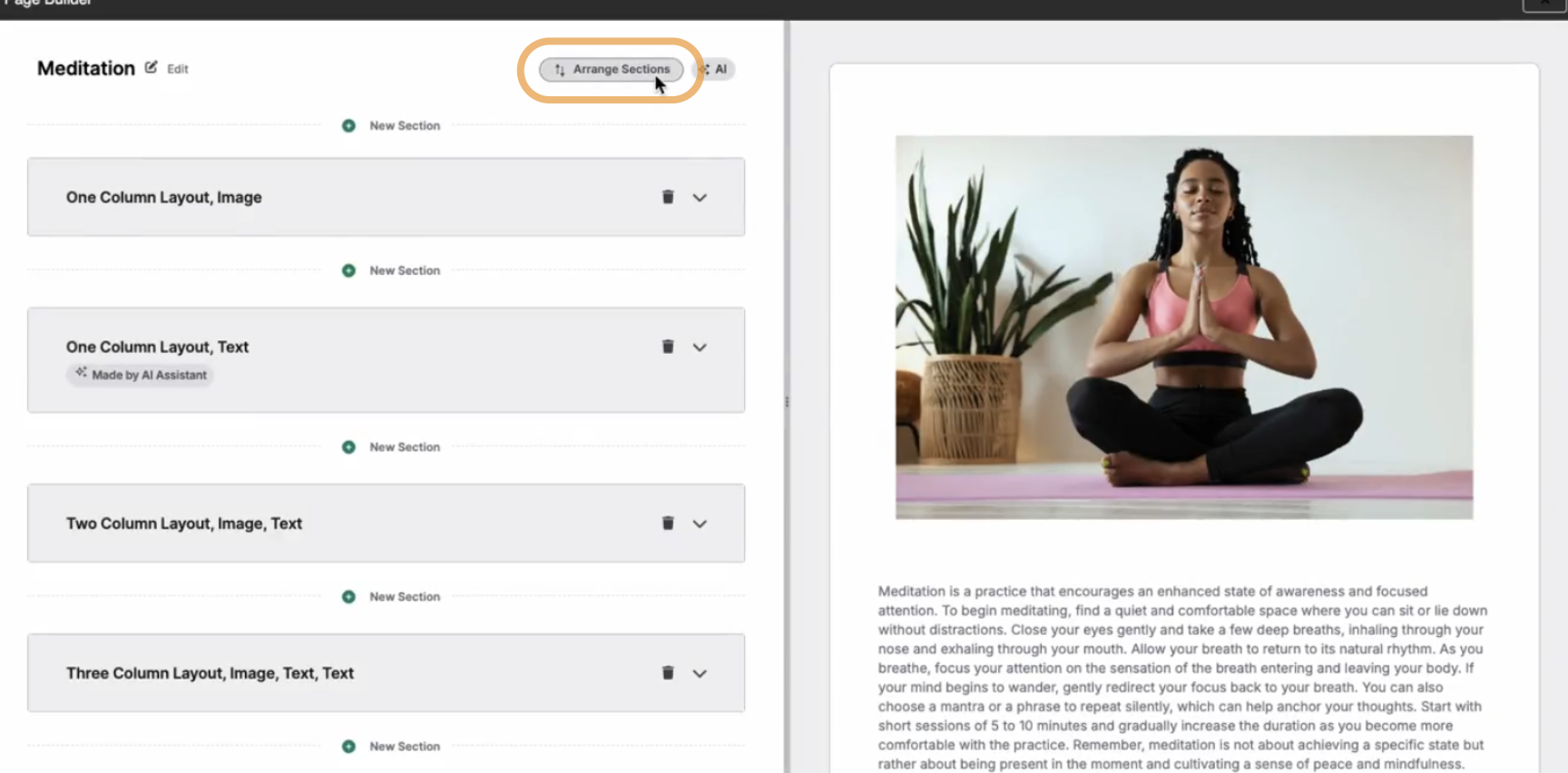Trash the Two Column Layout, Image, Text section
Viewport: 1568px width, 773px height.
(x=668, y=523)
